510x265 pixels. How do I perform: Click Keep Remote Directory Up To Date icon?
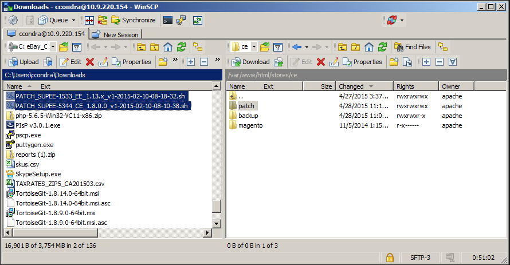(198, 20)
